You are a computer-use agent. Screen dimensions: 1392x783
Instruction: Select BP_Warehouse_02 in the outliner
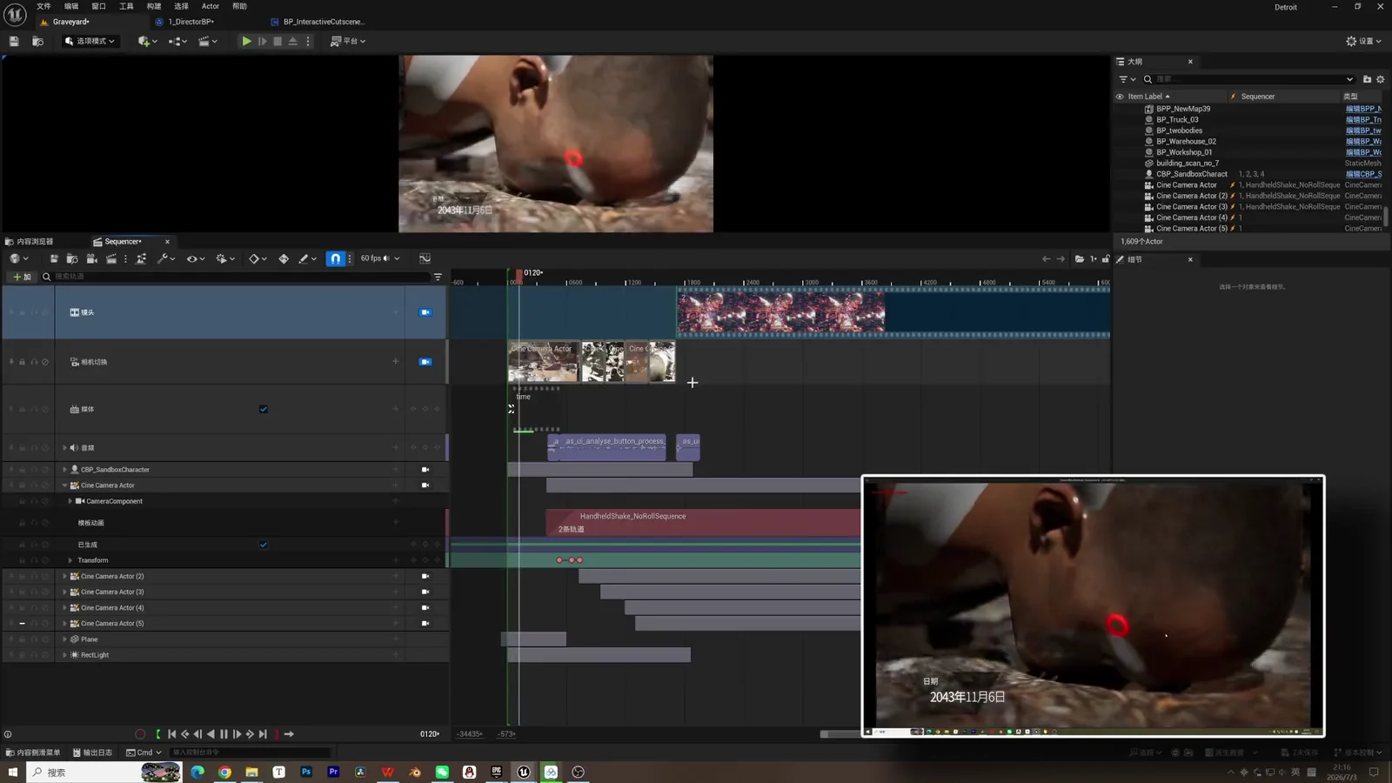1186,142
